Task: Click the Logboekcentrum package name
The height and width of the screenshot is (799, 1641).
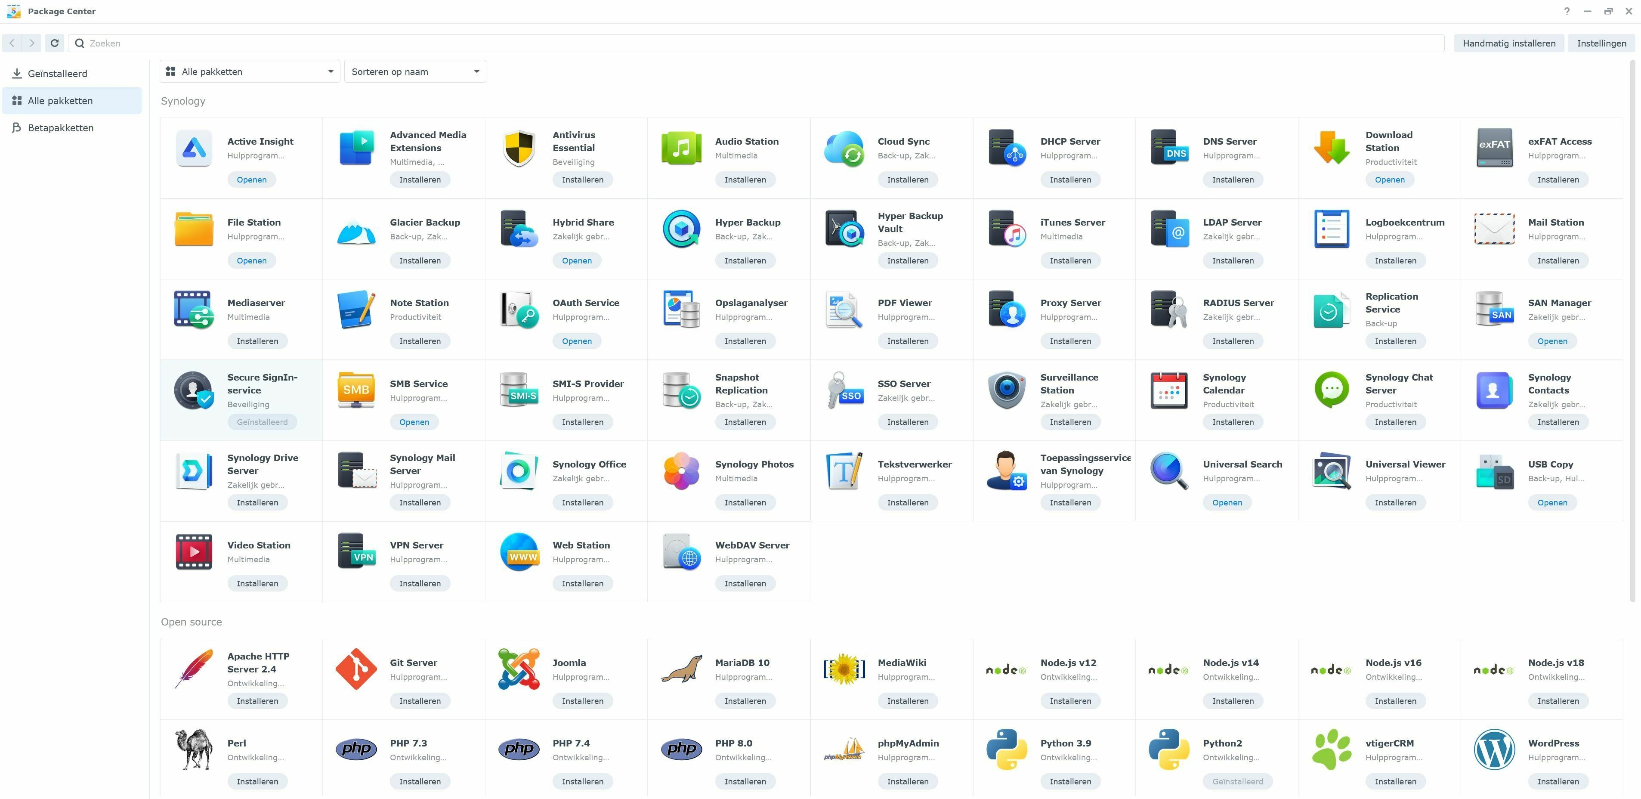Action: pyautogui.click(x=1405, y=223)
